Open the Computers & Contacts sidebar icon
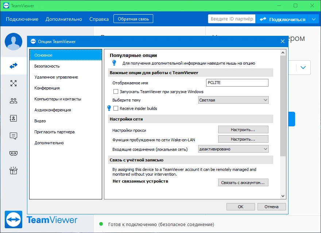This screenshot has height=233, width=321. [x=13, y=118]
